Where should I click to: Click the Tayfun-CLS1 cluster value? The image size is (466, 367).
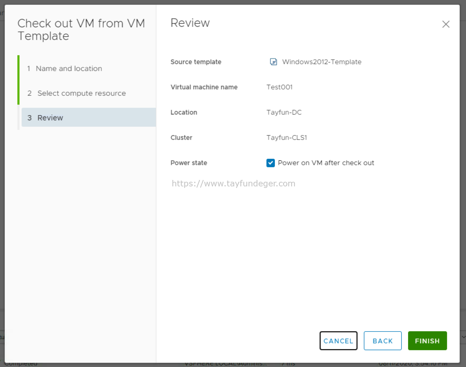pyautogui.click(x=286, y=137)
